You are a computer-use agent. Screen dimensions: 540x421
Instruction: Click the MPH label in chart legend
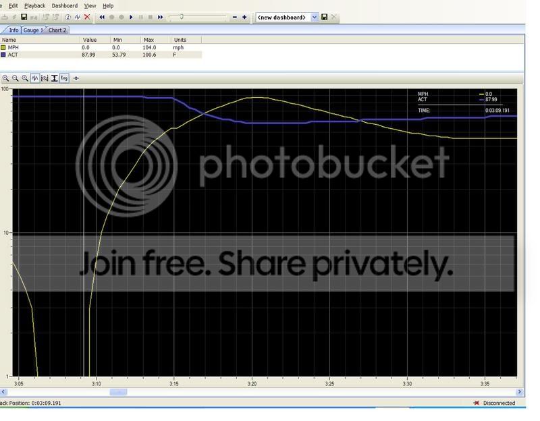click(423, 94)
